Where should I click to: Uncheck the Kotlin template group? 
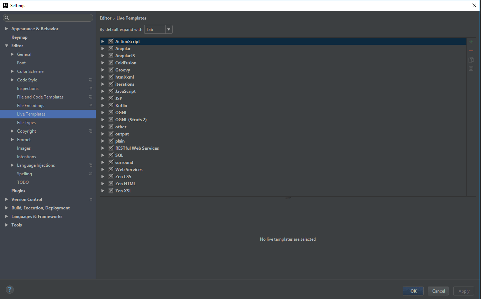point(111,105)
